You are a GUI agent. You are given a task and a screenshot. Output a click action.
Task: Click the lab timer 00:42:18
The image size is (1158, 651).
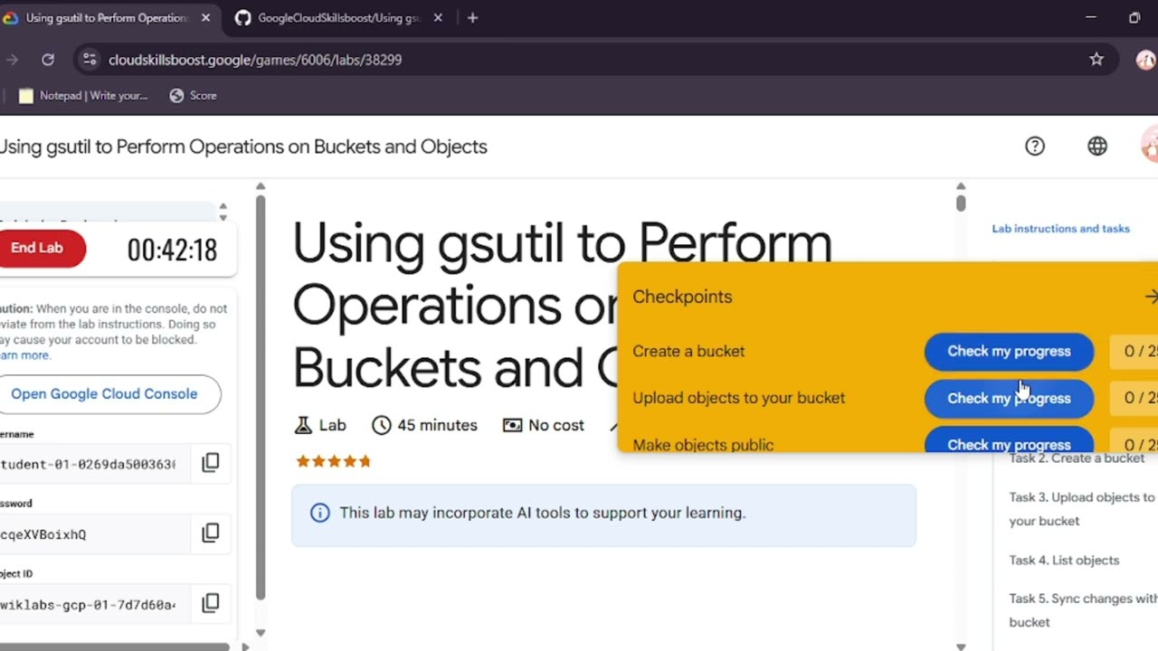[x=172, y=250]
